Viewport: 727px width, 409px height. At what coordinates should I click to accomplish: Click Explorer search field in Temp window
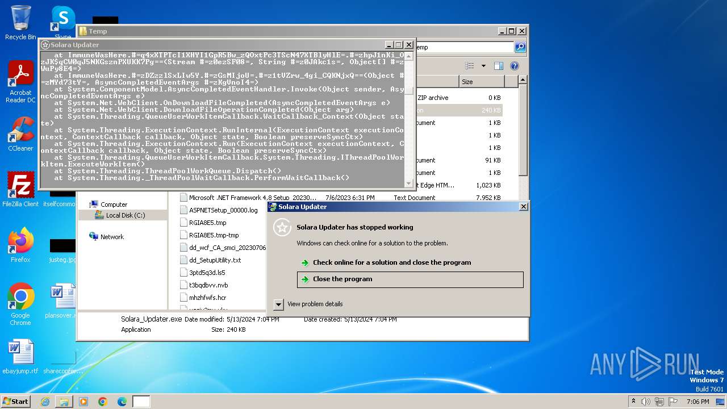pyautogui.click(x=465, y=47)
